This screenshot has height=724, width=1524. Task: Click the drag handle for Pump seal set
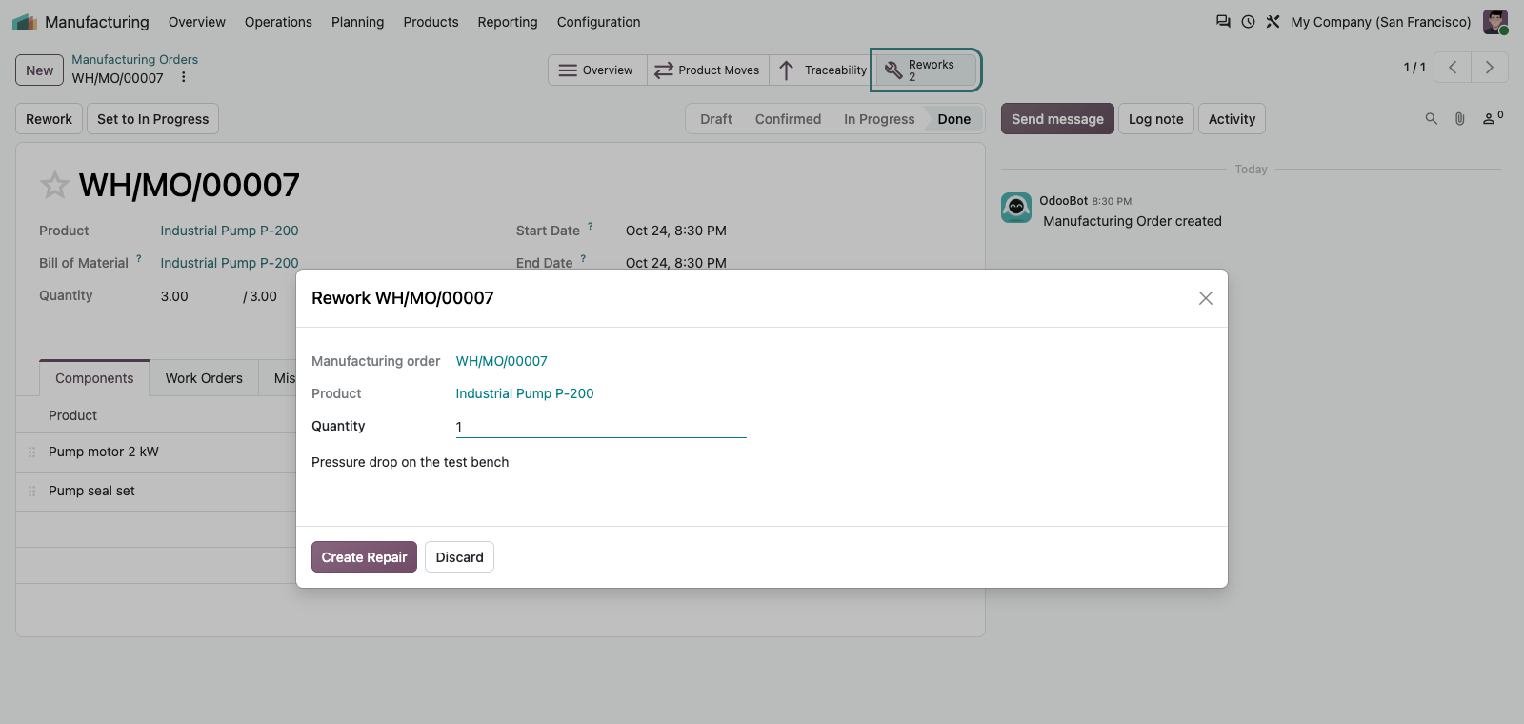point(31,492)
